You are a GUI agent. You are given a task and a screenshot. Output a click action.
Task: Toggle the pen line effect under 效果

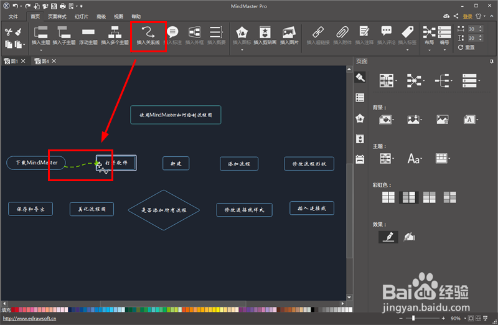388,237
